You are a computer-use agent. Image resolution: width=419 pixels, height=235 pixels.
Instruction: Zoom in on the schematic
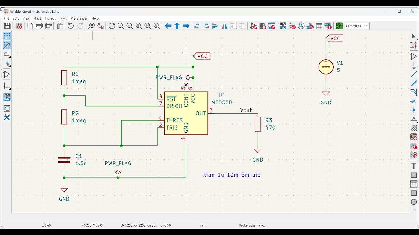tap(121, 26)
